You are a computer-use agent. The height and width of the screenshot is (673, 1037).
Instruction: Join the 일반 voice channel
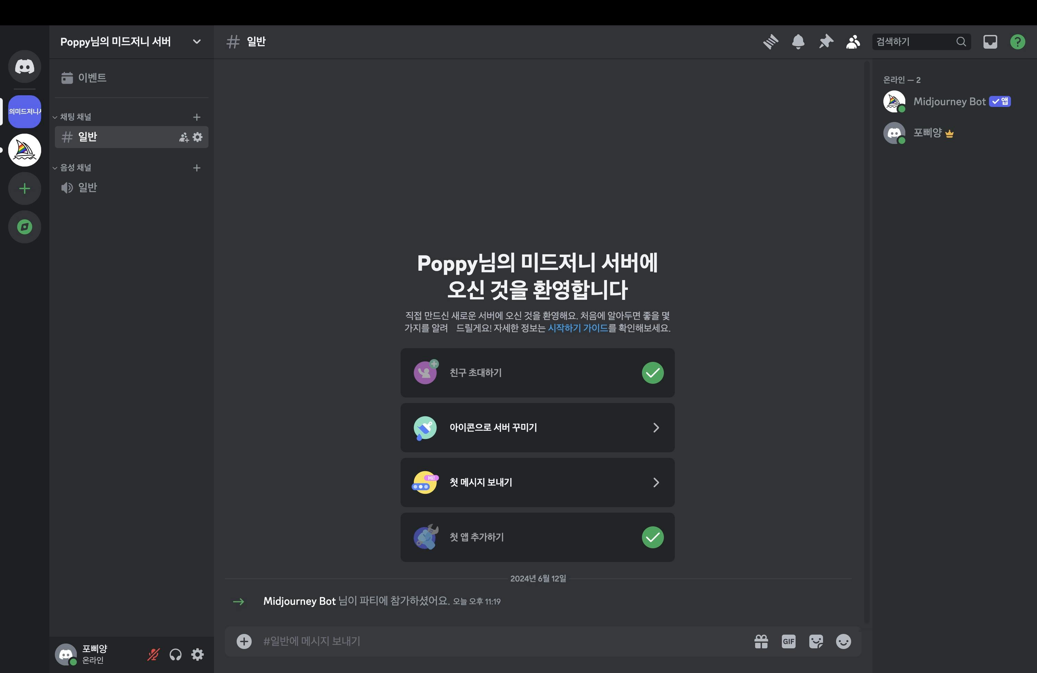[87, 188]
